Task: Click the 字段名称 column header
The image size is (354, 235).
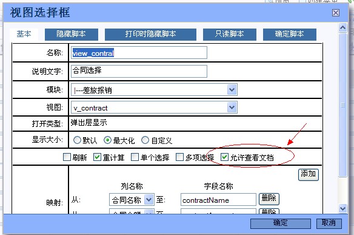Action: pos(218,186)
